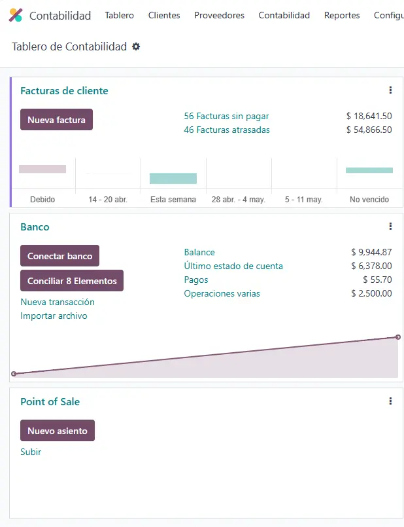Open the dashboard settings gear icon

136,46
